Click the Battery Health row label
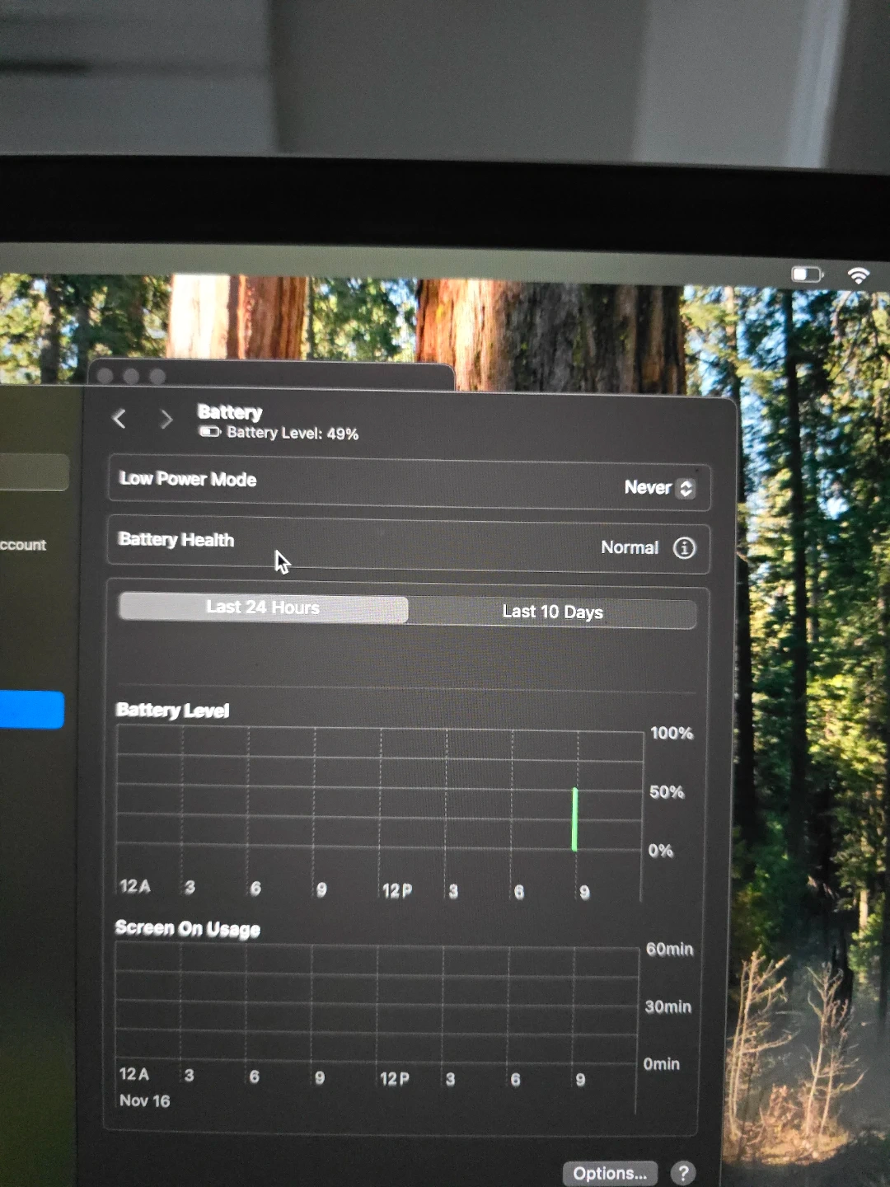The image size is (890, 1187). [176, 540]
